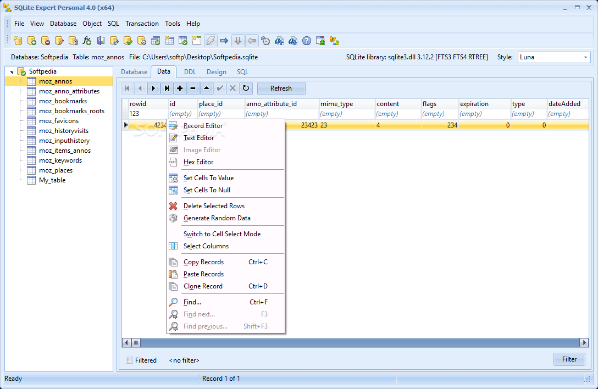This screenshot has height=389, width=598.
Task: Click the blue question mark help icon
Action: pos(307,41)
